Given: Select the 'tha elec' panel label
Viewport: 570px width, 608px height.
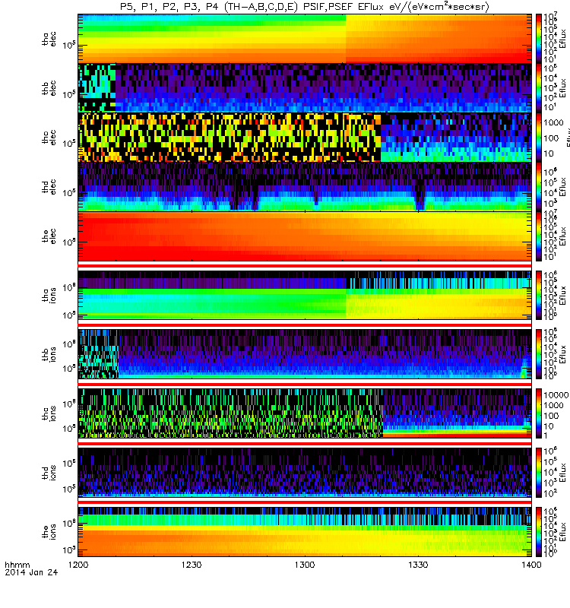Looking at the screenshot, I should click(x=49, y=40).
